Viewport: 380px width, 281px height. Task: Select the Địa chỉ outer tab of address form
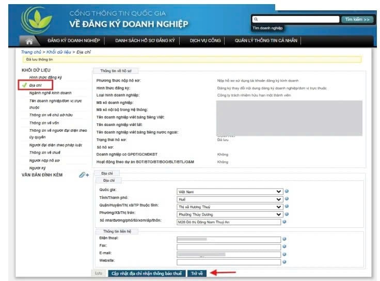107,174
